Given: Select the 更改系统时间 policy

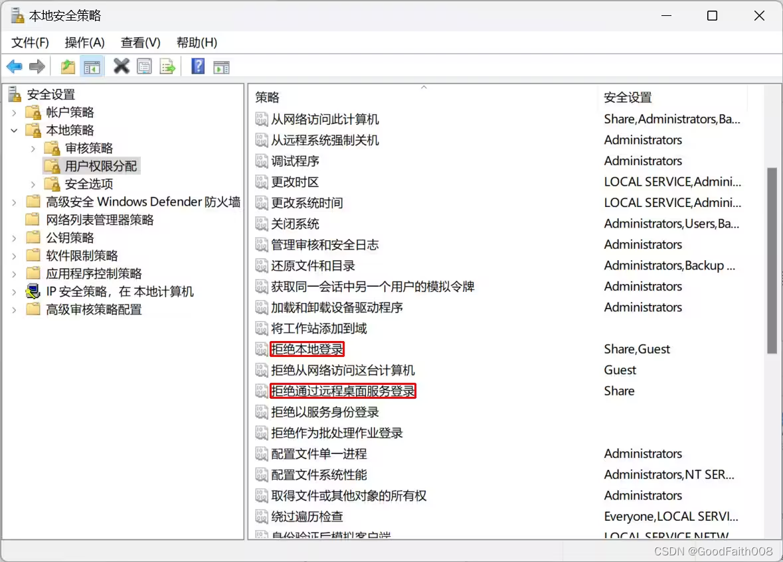Looking at the screenshot, I should (x=307, y=203).
